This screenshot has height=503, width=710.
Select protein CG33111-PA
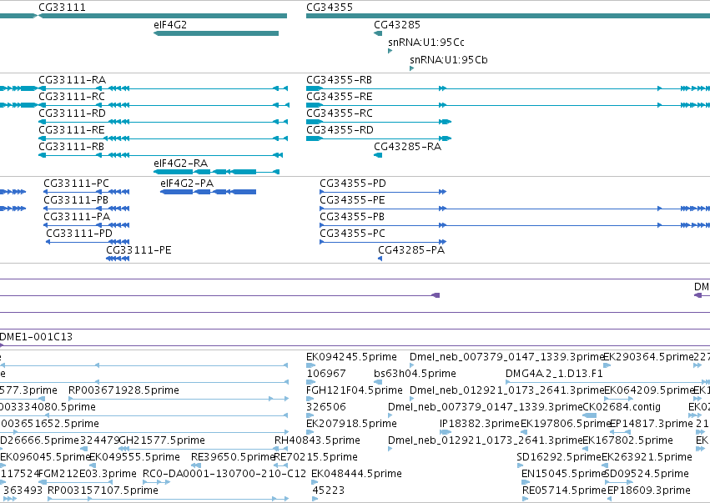87,225
